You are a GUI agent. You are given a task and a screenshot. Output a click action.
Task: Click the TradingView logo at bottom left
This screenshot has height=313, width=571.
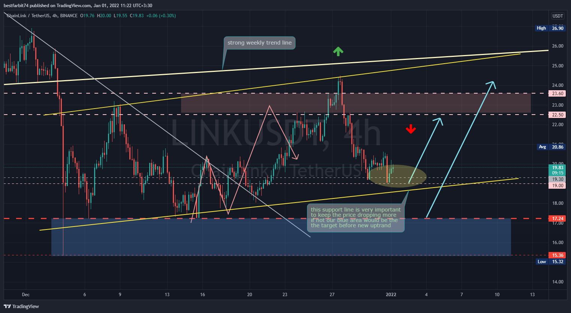coord(21,306)
